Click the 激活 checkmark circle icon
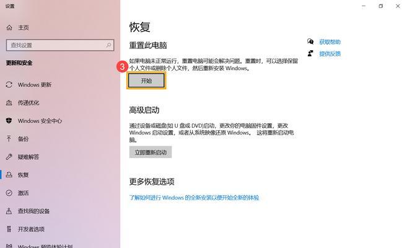The image size is (407, 248). [x=9, y=193]
